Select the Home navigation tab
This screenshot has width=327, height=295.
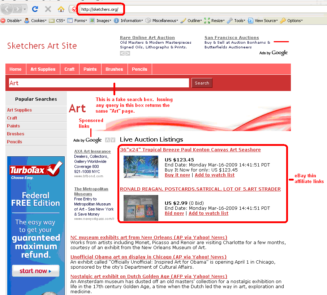click(x=16, y=69)
